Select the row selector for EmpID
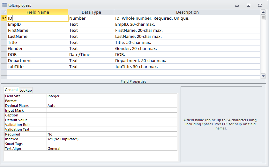The image size is (269, 167). pos(4,24)
